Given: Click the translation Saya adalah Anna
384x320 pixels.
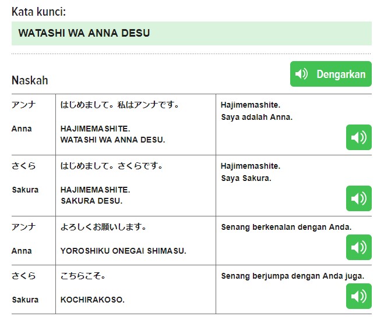Looking at the screenshot, I should 256,117.
